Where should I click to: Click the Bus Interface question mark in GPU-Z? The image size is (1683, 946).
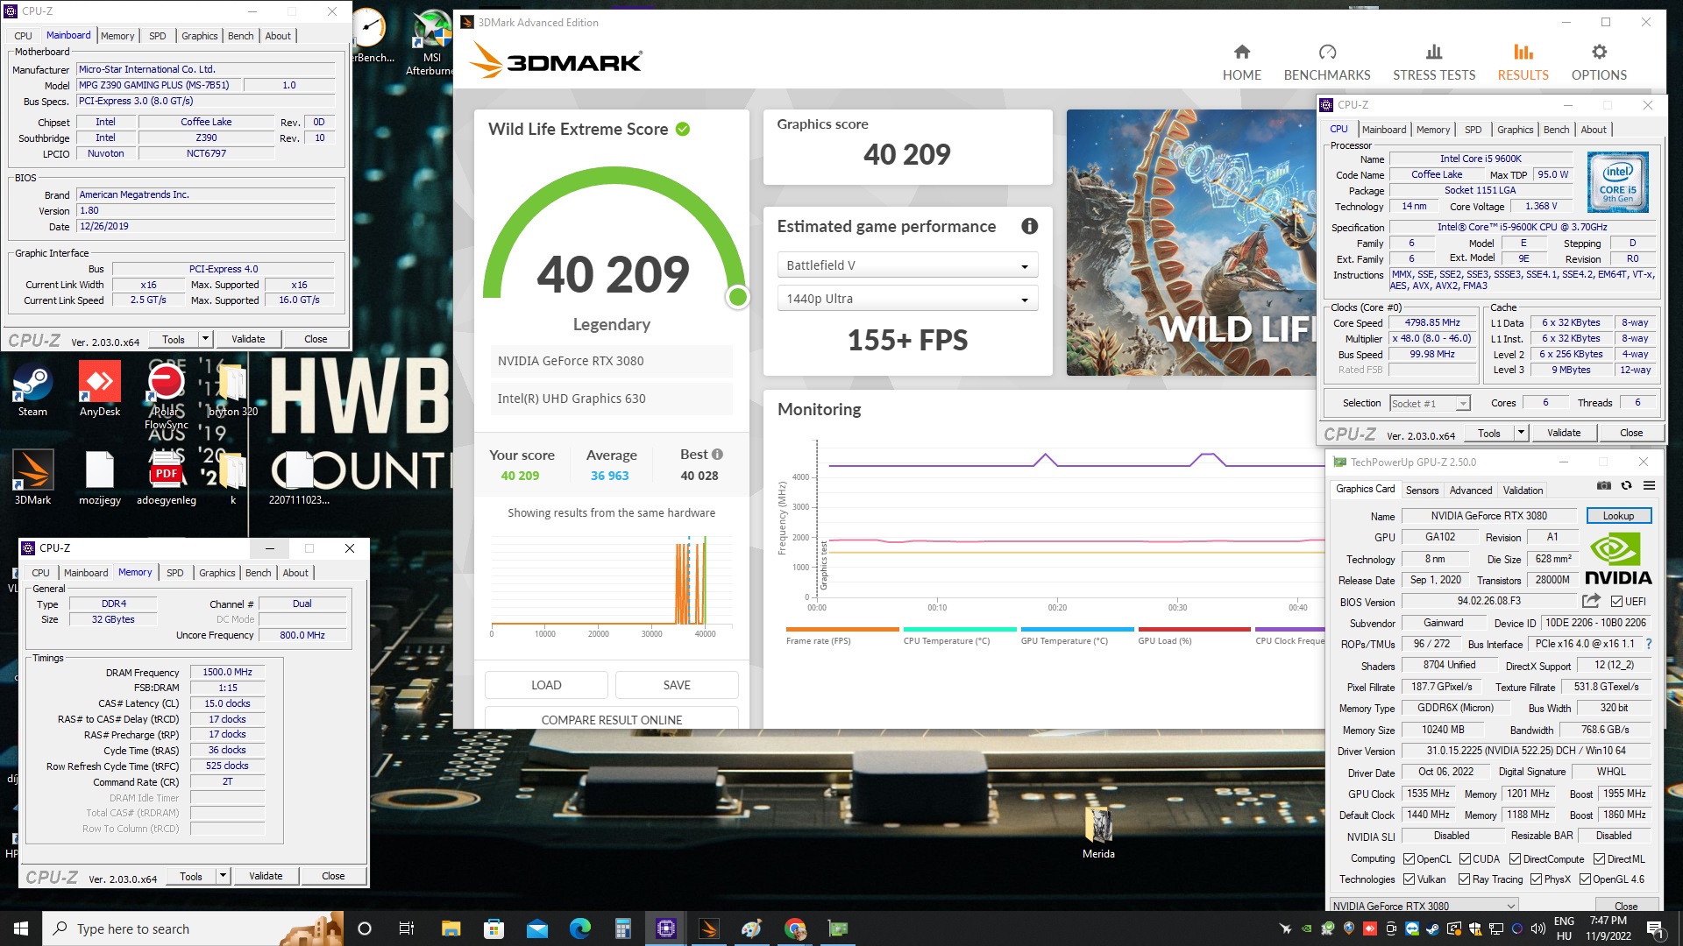[x=1649, y=644]
